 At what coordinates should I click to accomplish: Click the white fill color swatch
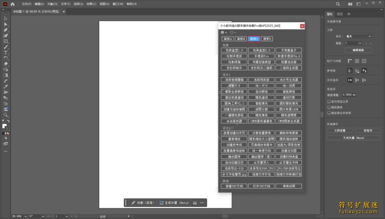[x=5, y=126]
